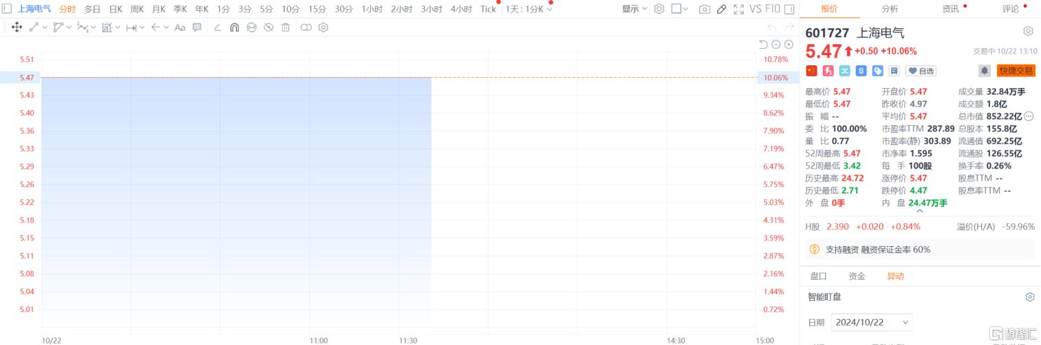Select the Aa text annotation tool
This screenshot has height=345, width=1041.
pos(180,27)
